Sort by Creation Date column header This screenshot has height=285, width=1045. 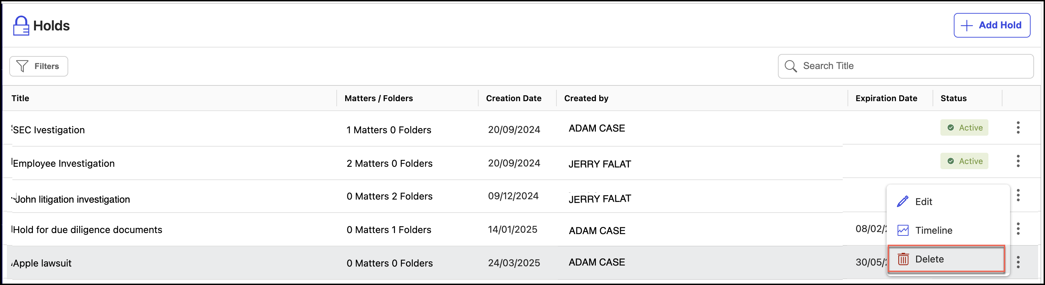514,98
